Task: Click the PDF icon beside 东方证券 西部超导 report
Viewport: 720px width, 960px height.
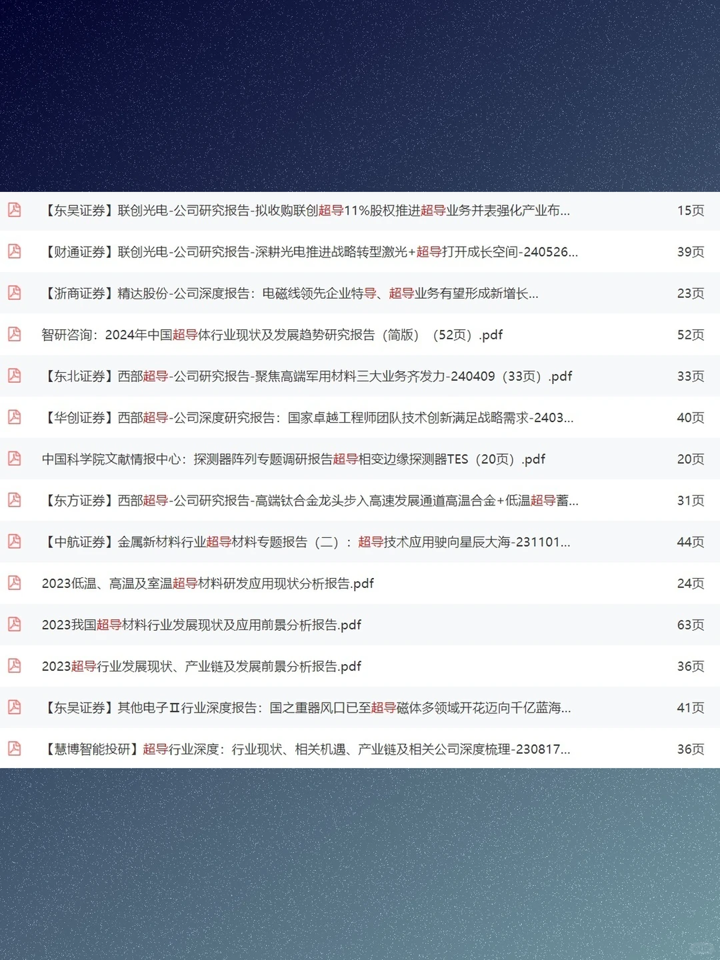Action: coord(15,501)
